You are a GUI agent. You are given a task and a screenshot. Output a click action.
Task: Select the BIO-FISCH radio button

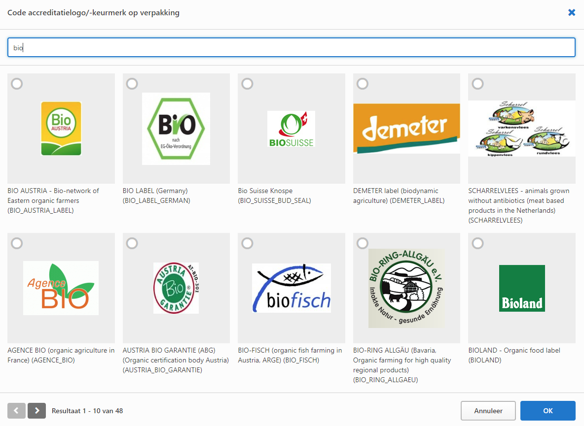[247, 243]
